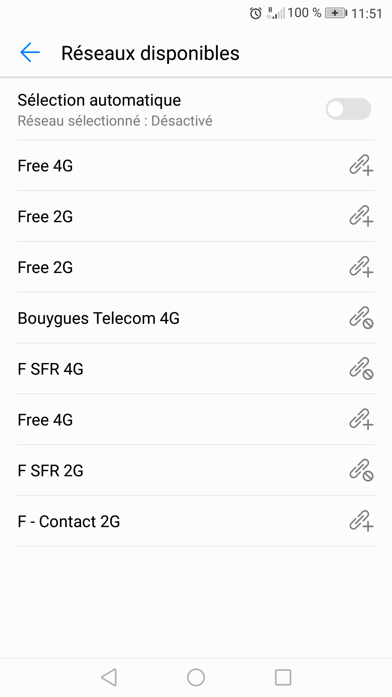Image resolution: width=392 pixels, height=697 pixels.
Task: Tap link-plus icon of Free 4G under F SFR 4G
Action: pyautogui.click(x=361, y=420)
